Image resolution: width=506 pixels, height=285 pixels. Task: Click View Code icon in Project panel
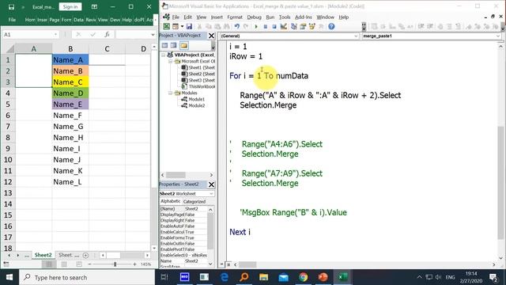tap(164, 46)
